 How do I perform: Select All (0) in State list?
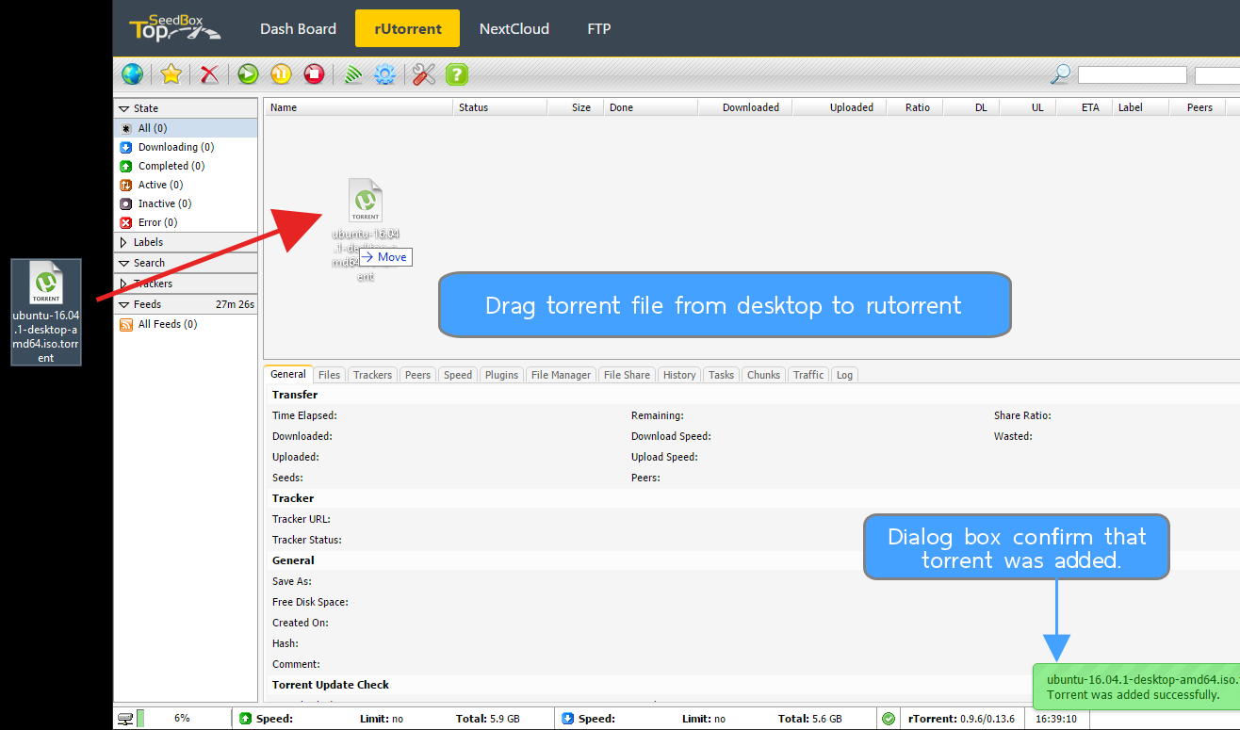point(186,128)
